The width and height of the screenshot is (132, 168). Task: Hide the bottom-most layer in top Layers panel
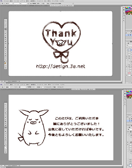tap(126, 75)
